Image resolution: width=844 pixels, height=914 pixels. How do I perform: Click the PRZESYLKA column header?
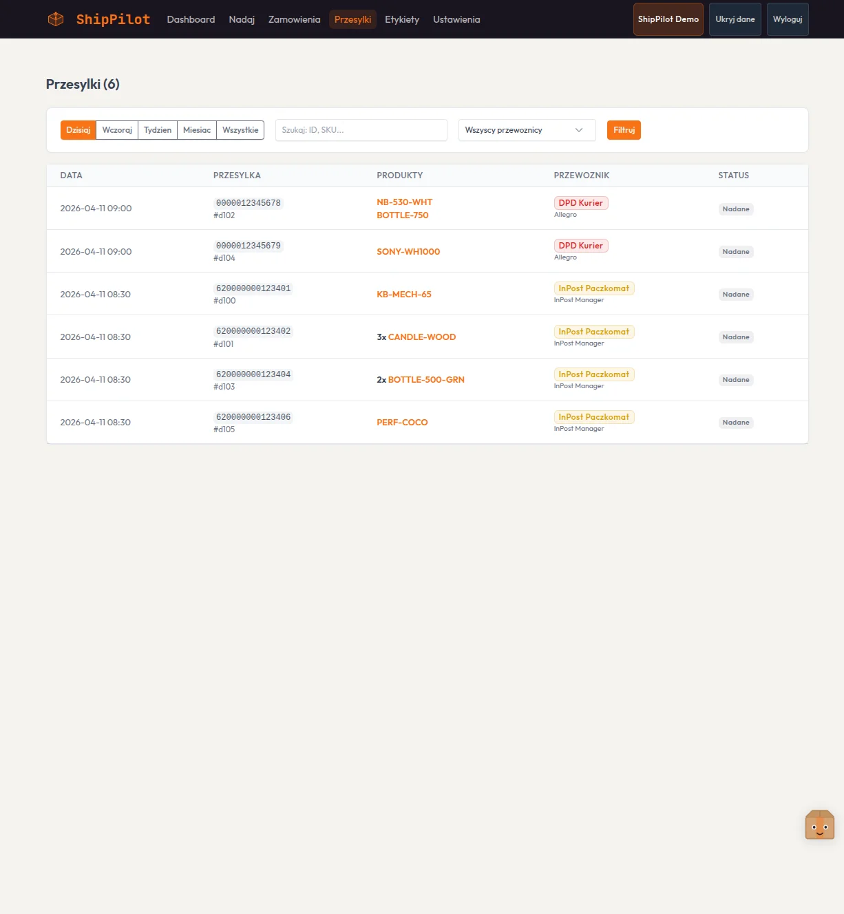(x=237, y=176)
